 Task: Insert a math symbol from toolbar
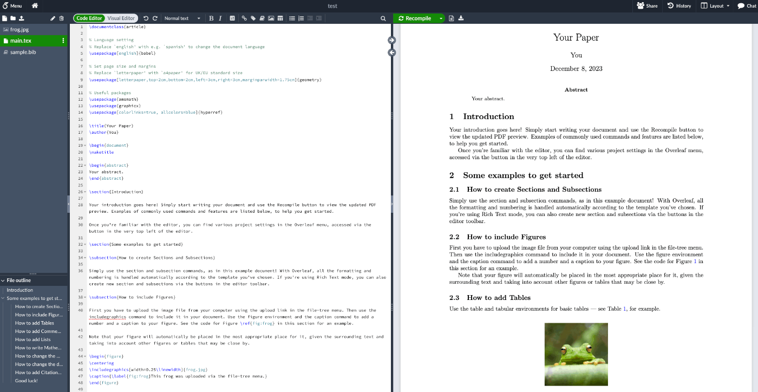pos(232,18)
